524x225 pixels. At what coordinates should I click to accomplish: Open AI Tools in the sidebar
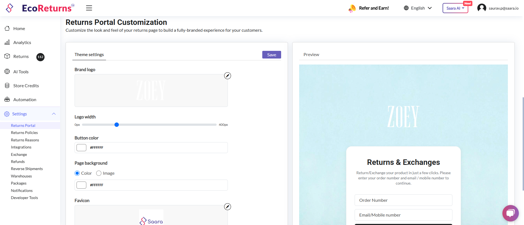coord(21,72)
